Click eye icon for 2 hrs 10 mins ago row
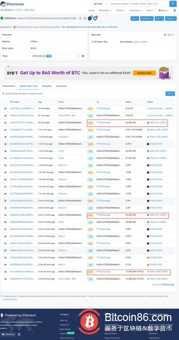179x340 pixels. point(6,215)
